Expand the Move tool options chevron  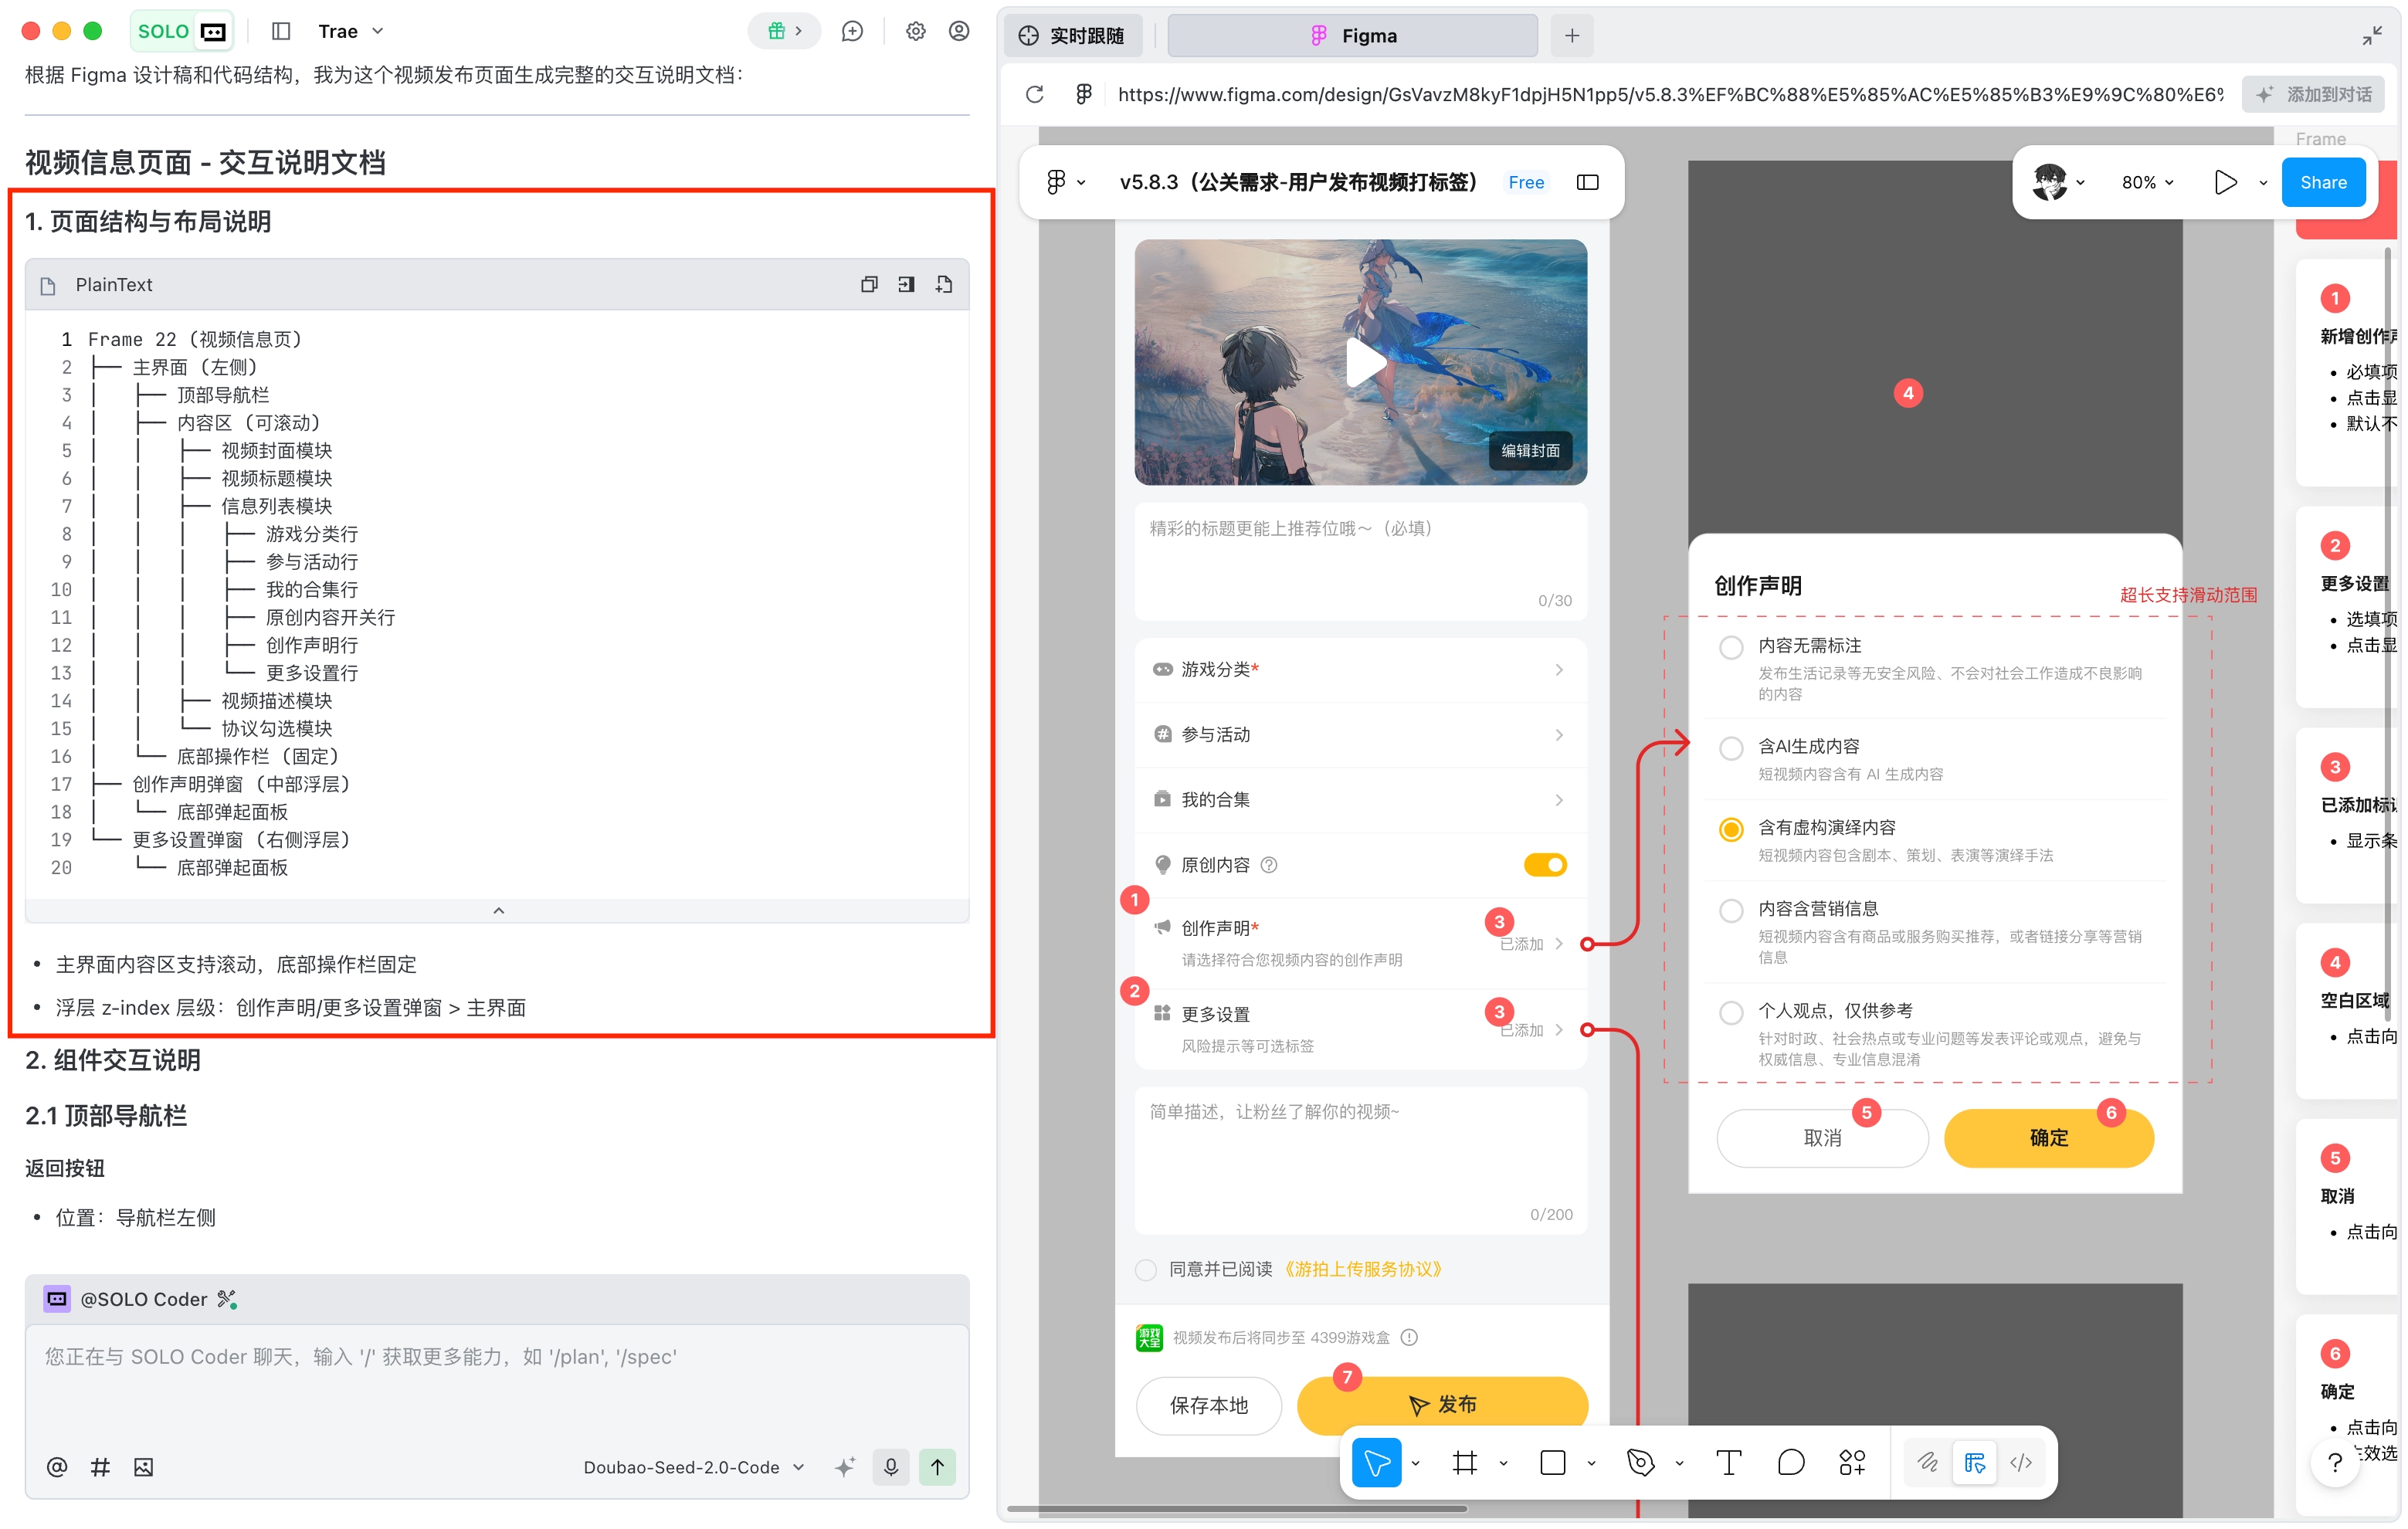click(1416, 1463)
